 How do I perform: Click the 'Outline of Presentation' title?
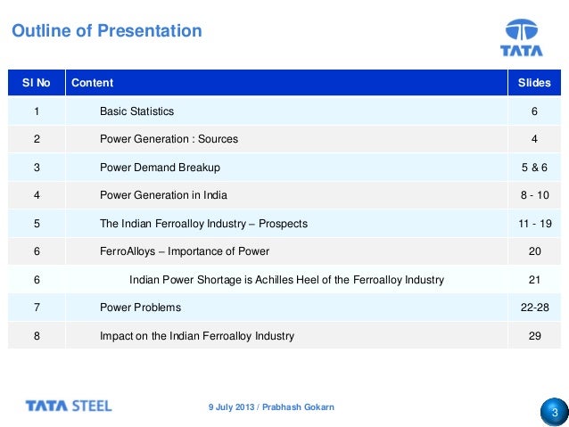(106, 31)
